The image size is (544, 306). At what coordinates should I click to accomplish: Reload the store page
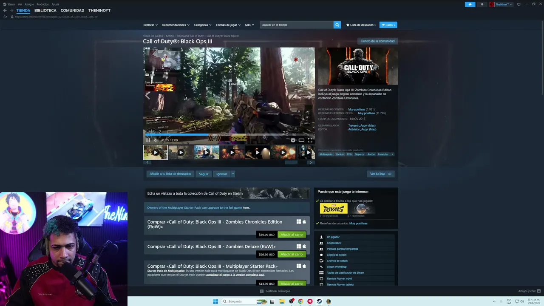[5, 17]
